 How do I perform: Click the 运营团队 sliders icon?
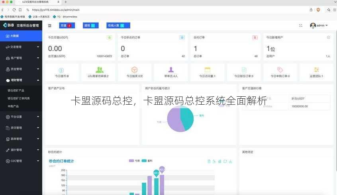pos(316,70)
